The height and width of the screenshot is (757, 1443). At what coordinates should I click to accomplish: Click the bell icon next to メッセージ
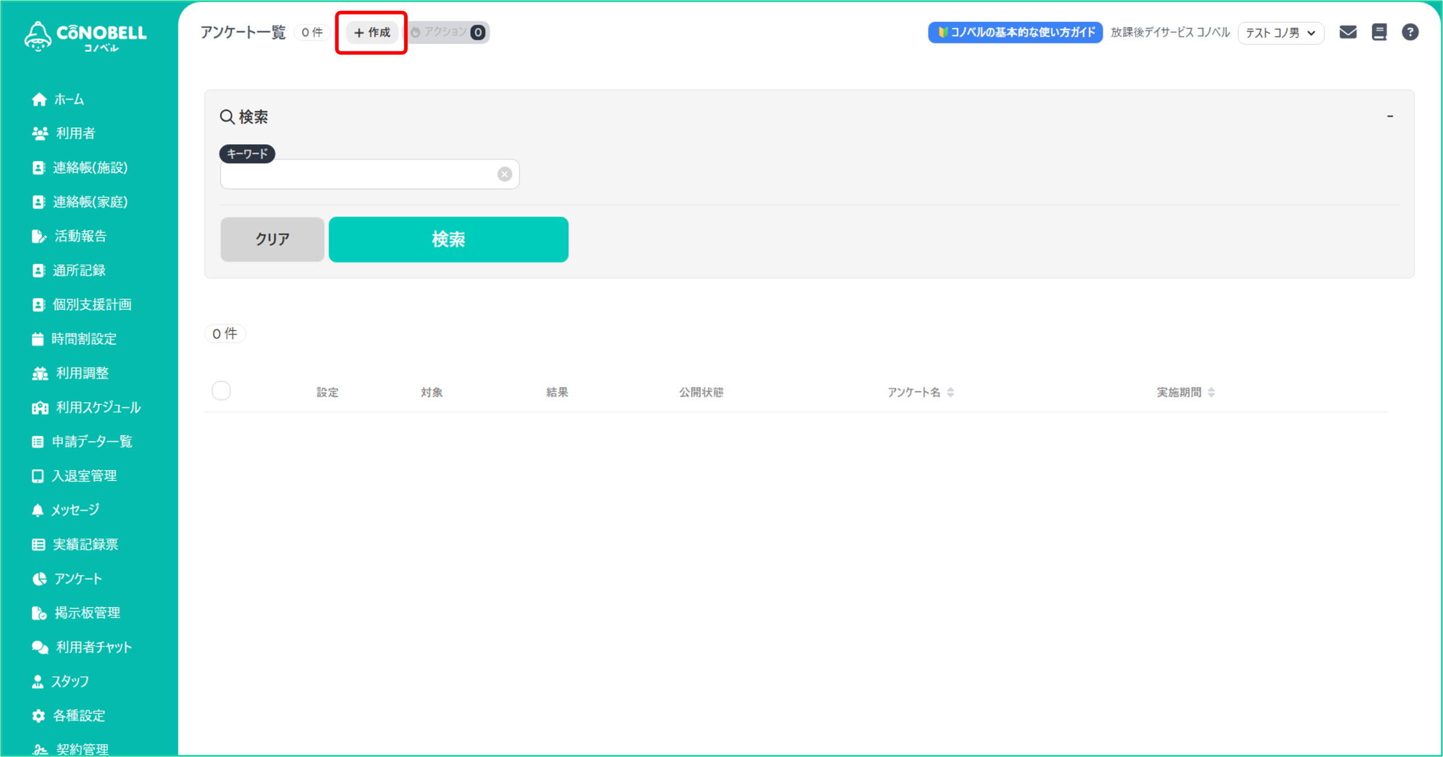(38, 510)
